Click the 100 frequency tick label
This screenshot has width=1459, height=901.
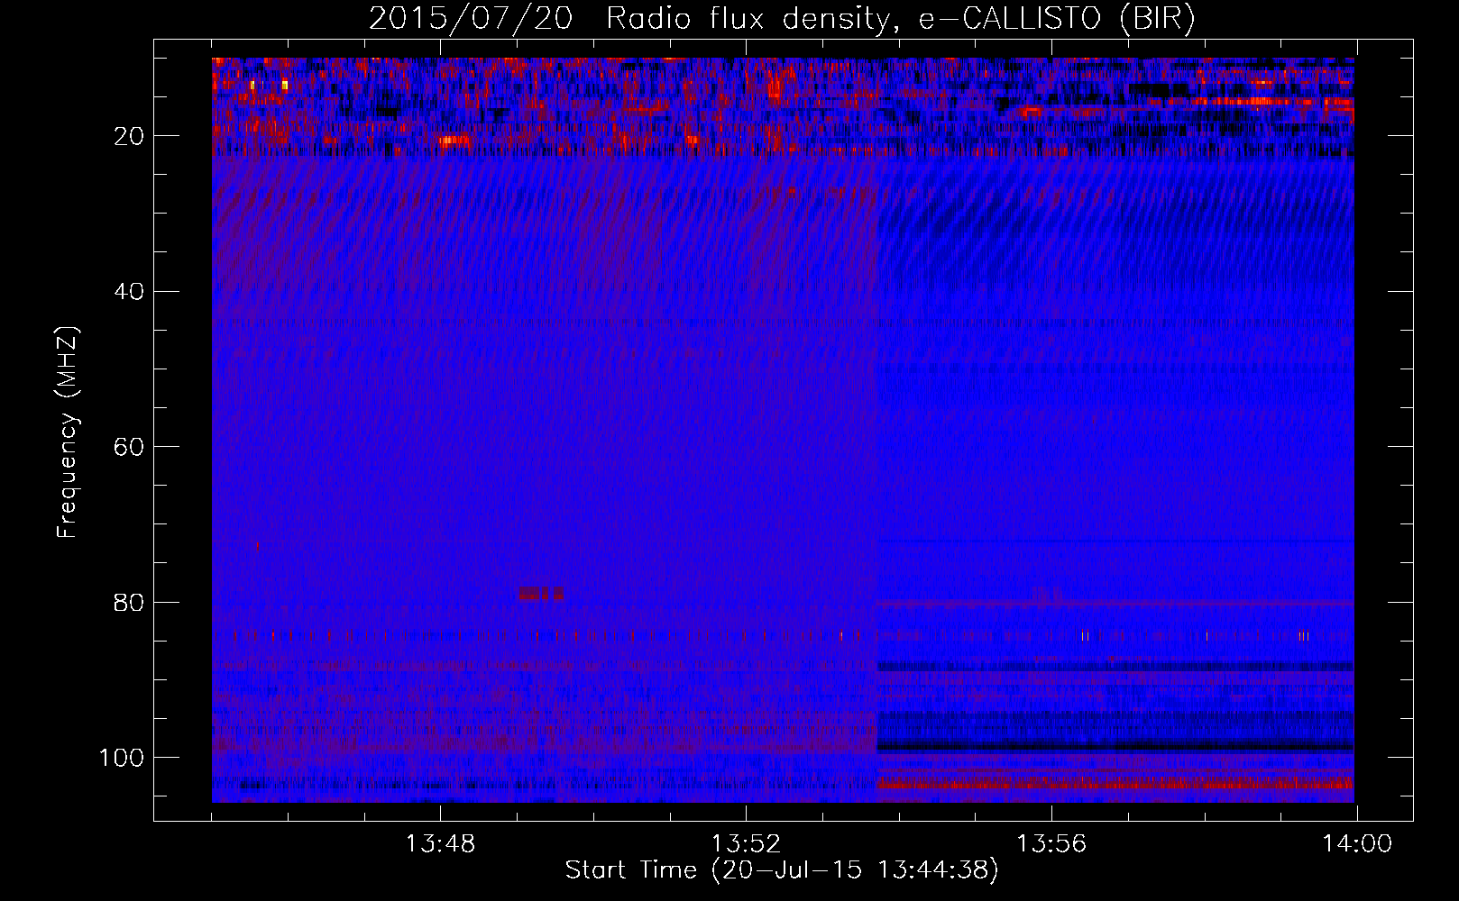pyautogui.click(x=122, y=757)
